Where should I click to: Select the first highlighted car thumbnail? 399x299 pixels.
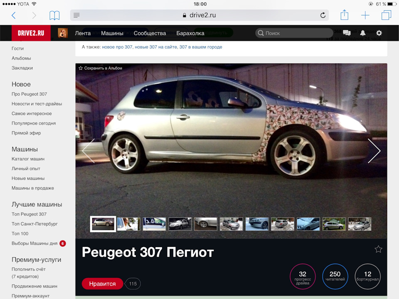point(103,224)
